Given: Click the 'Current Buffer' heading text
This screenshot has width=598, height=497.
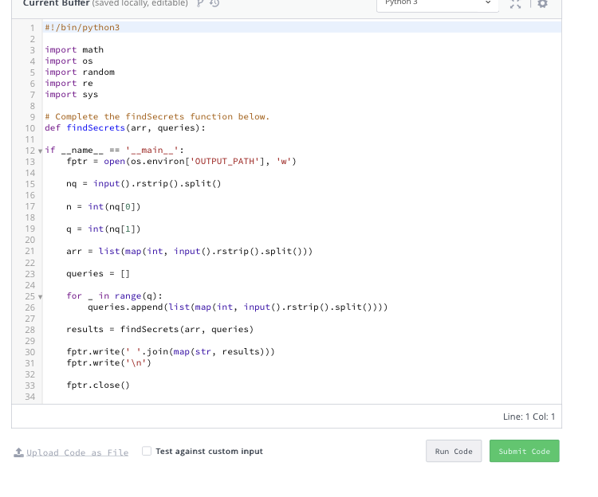Looking at the screenshot, I should pos(57,3).
